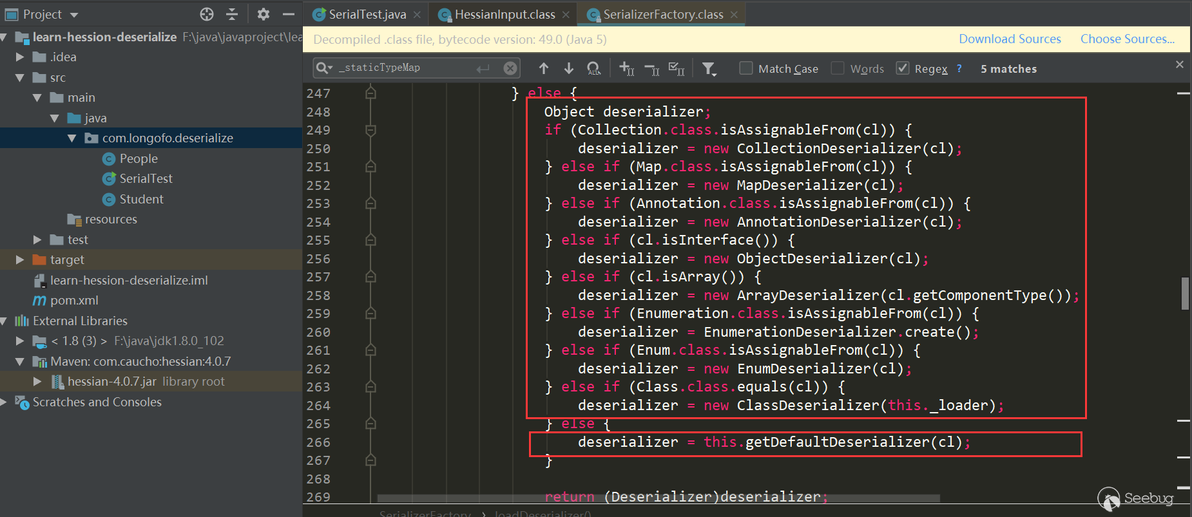The height and width of the screenshot is (517, 1192).
Task: Clear the search field text
Action: 510,68
